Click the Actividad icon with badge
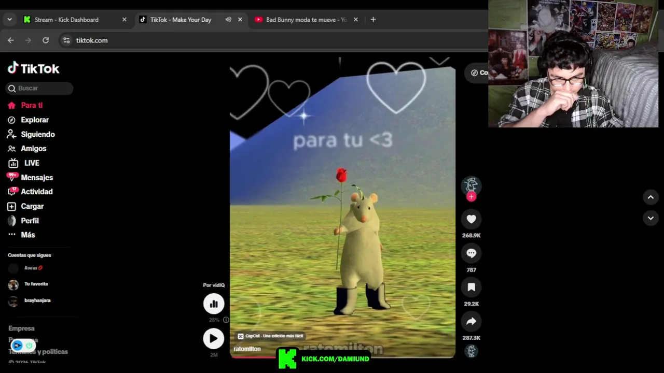Viewport: 664px width, 373px height. (x=12, y=191)
